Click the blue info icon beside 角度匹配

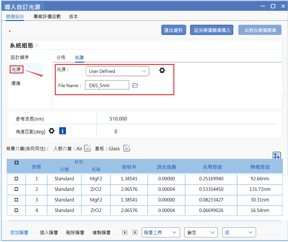coord(63,131)
